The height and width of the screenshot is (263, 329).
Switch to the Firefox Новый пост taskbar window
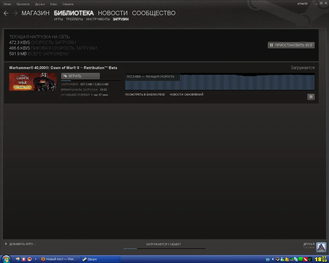pyautogui.click(x=59, y=259)
